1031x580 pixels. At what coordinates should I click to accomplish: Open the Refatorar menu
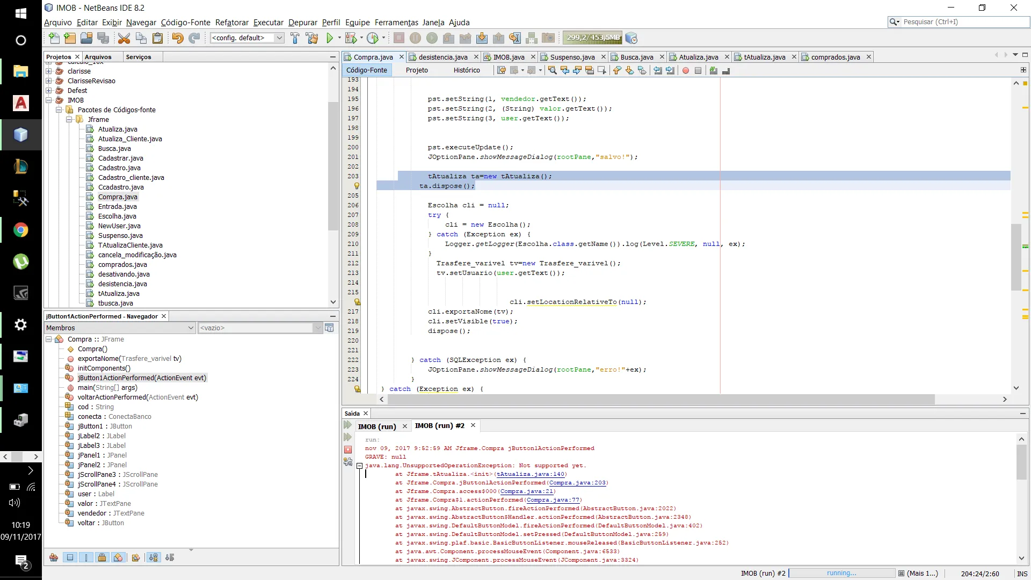231,23
